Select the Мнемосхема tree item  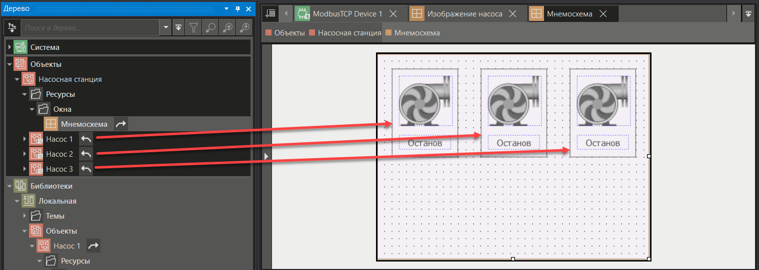pyautogui.click(x=84, y=124)
